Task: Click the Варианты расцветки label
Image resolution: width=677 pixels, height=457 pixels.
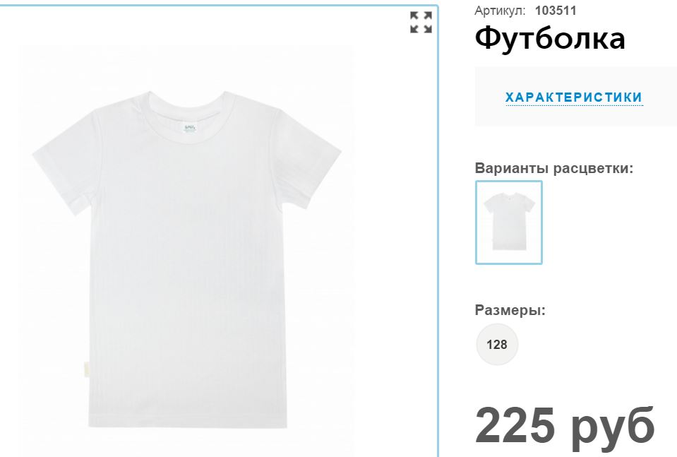Action: tap(554, 168)
